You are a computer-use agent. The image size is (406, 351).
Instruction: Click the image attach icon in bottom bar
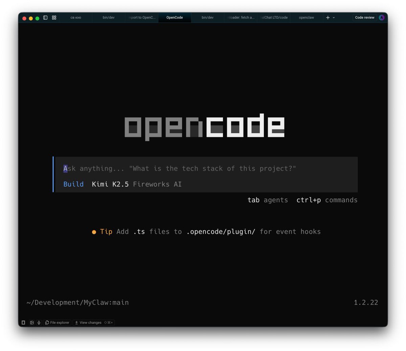32,323
